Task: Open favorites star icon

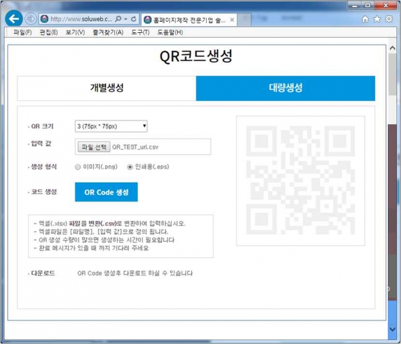Action: click(377, 19)
